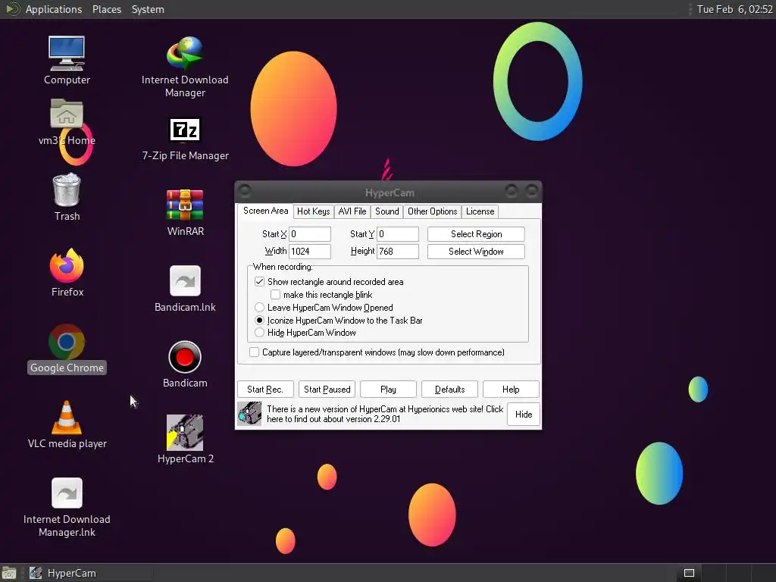Open the Sound tab
The image size is (776, 582).
[387, 211]
